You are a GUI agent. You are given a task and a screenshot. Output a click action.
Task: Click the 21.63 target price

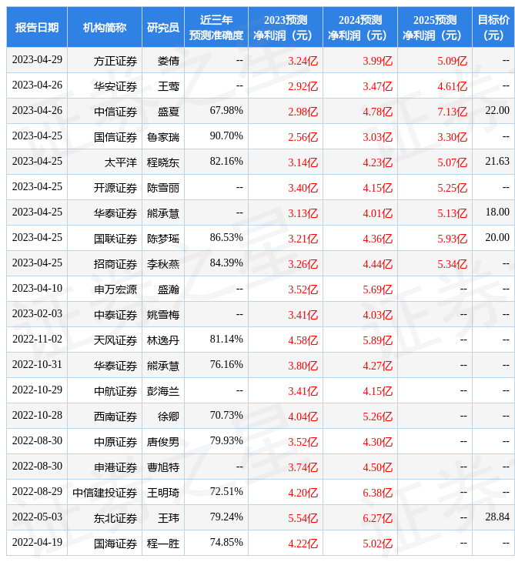pyautogui.click(x=497, y=162)
